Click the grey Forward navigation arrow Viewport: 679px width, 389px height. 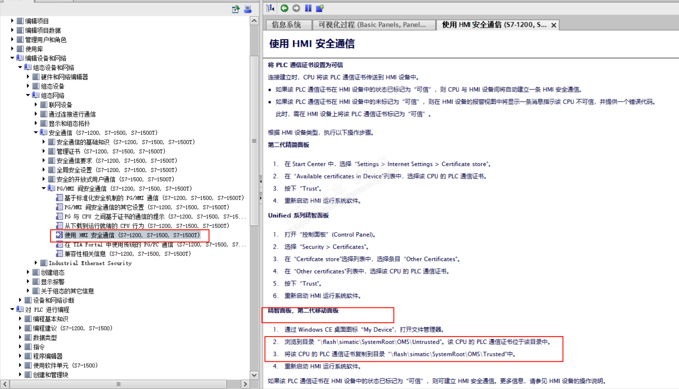(296, 8)
